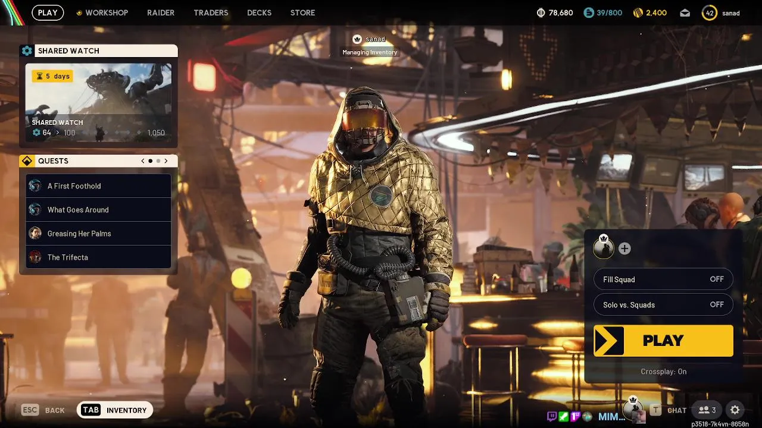
Task: Open the level 42 profile ring
Action: [710, 12]
